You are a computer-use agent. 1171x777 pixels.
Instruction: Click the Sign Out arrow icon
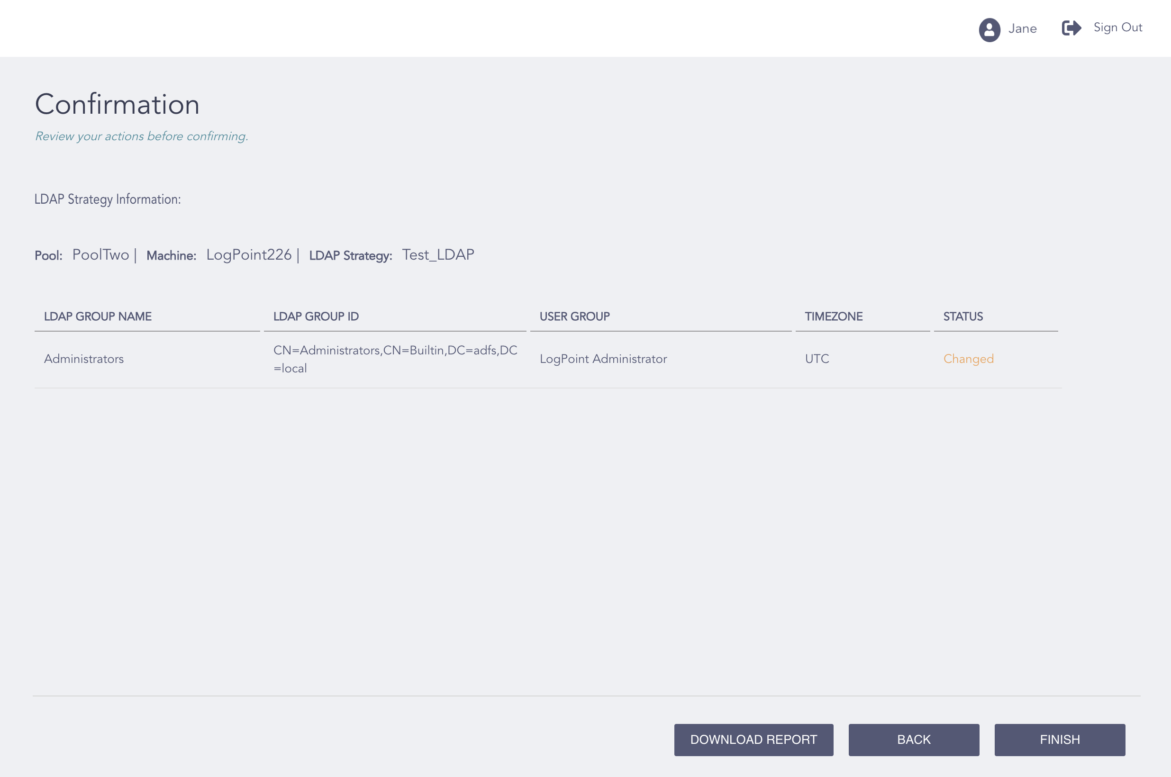tap(1071, 28)
